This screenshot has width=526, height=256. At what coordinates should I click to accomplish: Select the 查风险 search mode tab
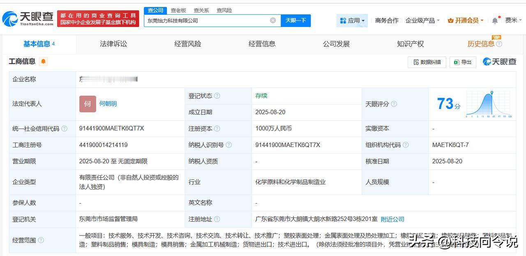pos(224,10)
